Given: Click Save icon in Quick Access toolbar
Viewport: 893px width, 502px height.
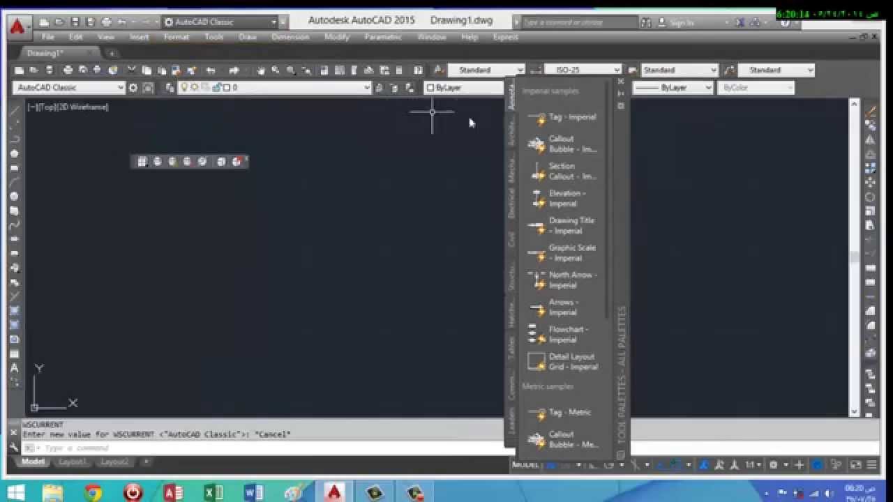Looking at the screenshot, I should pyautogui.click(x=75, y=22).
